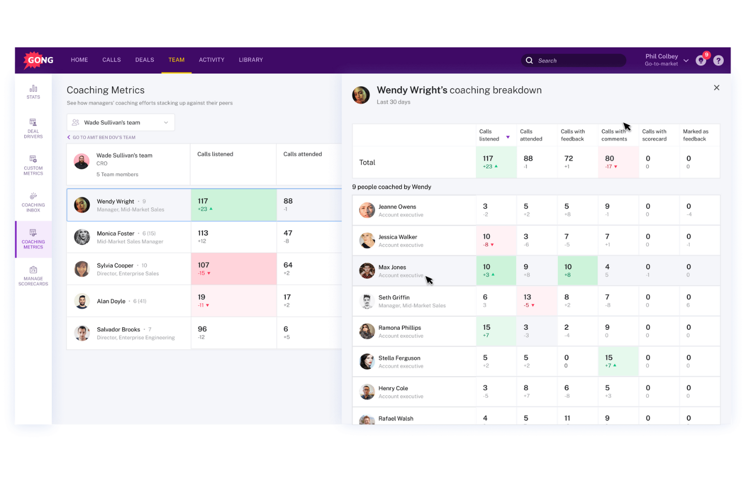Click Max Jones's highlighted Calls listened cell
This screenshot has width=746, height=497.
pyautogui.click(x=496, y=270)
